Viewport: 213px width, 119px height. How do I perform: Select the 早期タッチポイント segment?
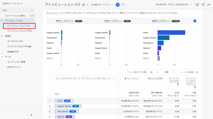(x=70, y=21)
